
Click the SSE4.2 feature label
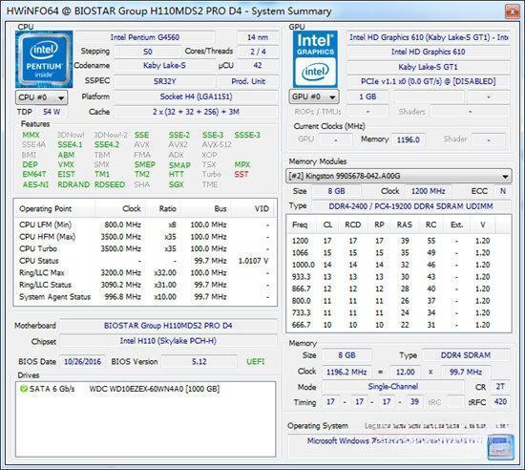(107, 144)
